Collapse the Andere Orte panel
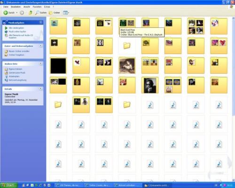The image size is (235, 188). [x=40, y=63]
